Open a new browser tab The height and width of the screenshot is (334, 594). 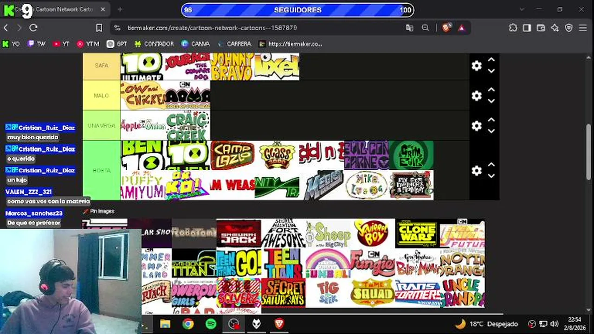click(x=120, y=9)
